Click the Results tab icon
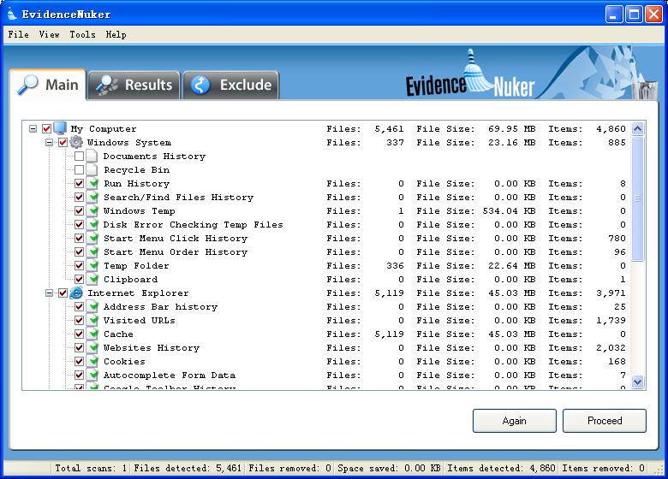This screenshot has height=479, width=668. 107,85
